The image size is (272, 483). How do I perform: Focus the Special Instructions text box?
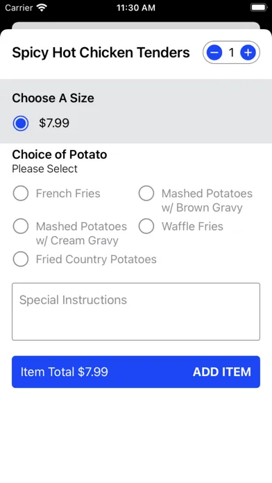coord(136,312)
